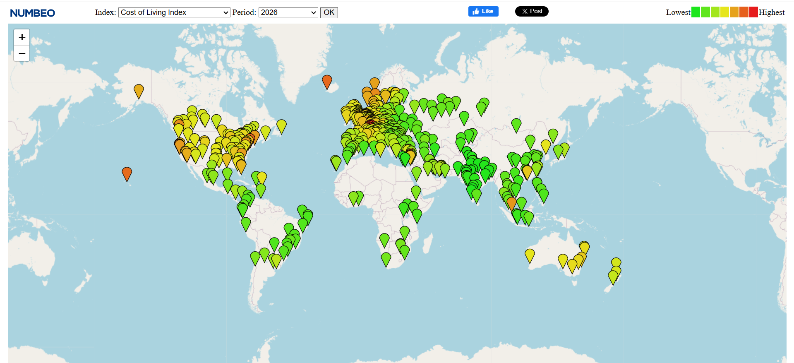Click the red Highest legend swatch
Viewport: 794px width, 363px height.
753,12
